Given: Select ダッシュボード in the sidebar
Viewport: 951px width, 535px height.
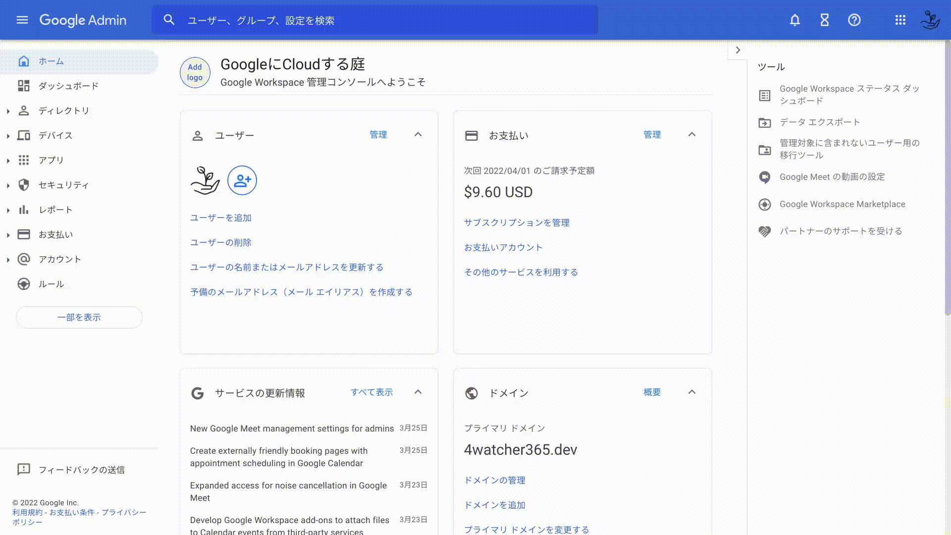Looking at the screenshot, I should [68, 86].
